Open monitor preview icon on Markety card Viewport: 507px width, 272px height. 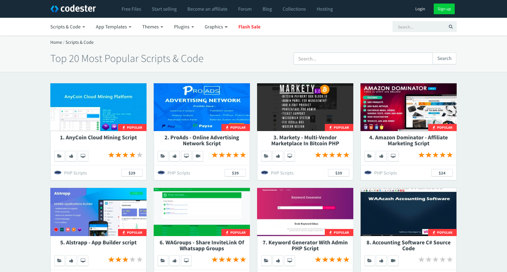pos(290,156)
